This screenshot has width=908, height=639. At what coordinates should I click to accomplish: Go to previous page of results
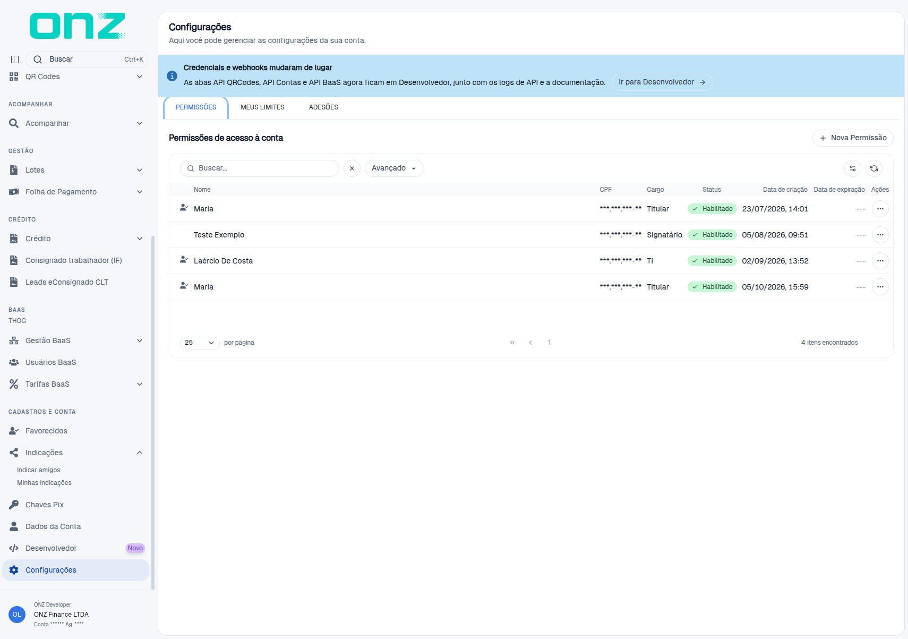click(x=530, y=343)
